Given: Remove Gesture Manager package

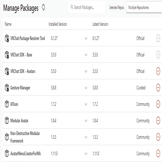Looking at the screenshot, I should [x=158, y=88].
